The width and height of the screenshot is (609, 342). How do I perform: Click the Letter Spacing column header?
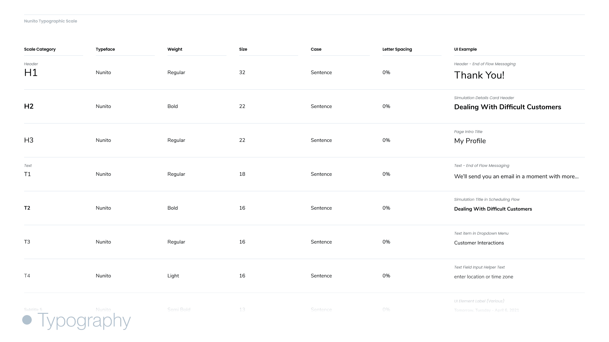tap(397, 49)
